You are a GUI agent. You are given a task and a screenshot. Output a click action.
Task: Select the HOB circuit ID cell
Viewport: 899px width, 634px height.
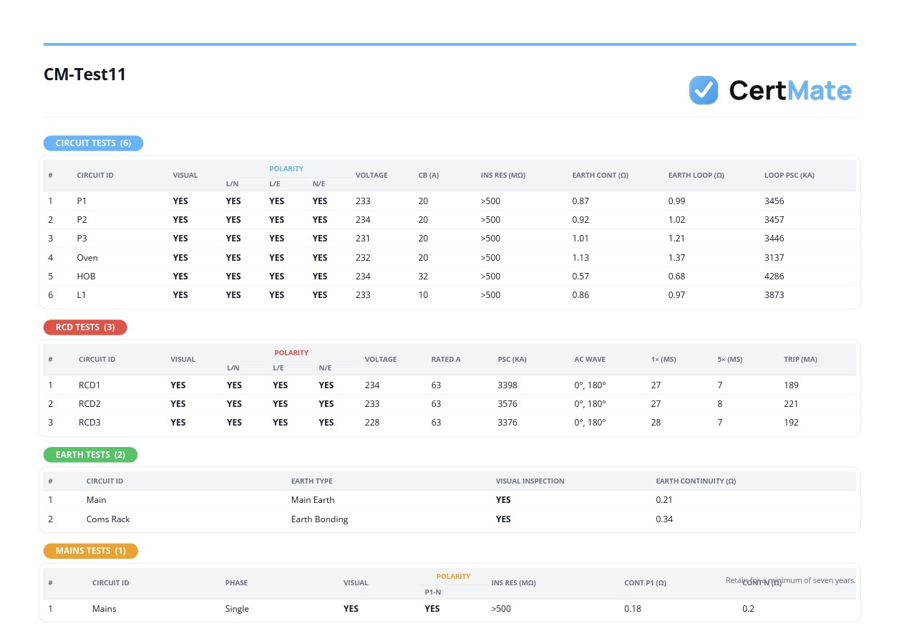click(87, 277)
